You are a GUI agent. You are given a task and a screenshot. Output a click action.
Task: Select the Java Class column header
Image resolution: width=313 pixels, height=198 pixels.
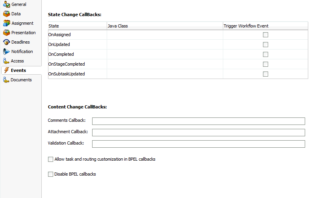click(165, 26)
